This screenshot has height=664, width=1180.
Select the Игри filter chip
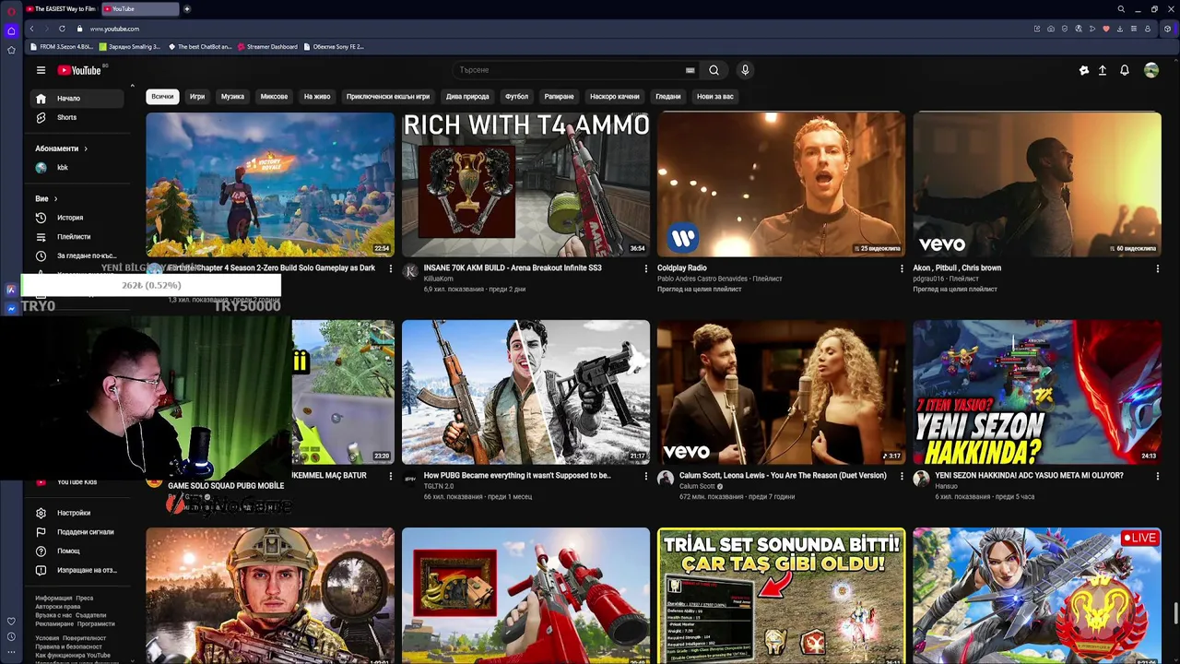click(x=197, y=96)
